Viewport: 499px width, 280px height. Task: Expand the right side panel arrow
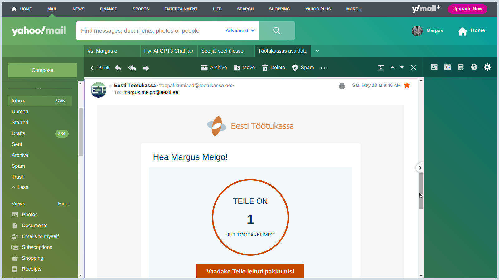[420, 168]
